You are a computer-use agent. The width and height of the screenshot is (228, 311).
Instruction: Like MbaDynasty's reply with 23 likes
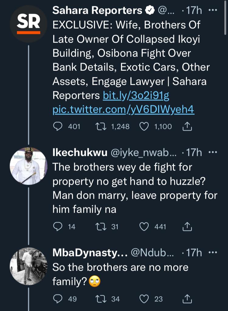point(145,299)
